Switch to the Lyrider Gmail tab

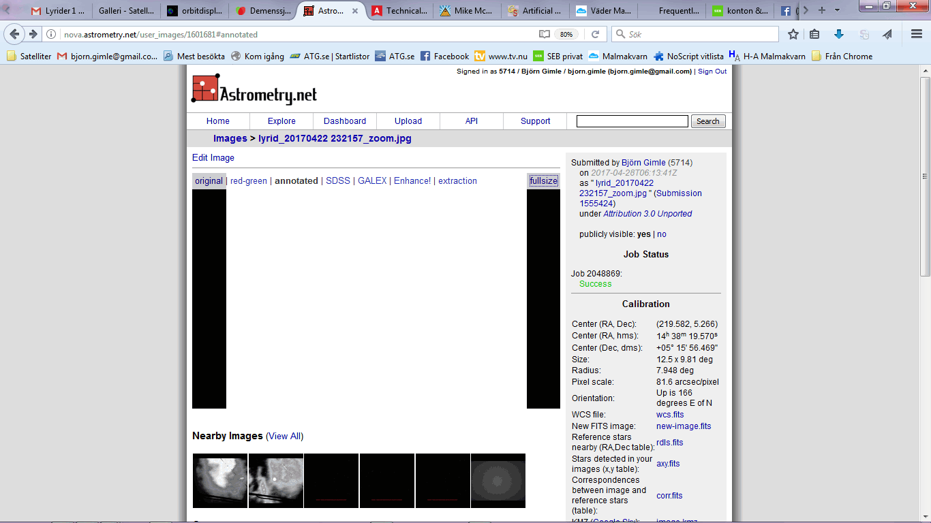tap(58, 11)
